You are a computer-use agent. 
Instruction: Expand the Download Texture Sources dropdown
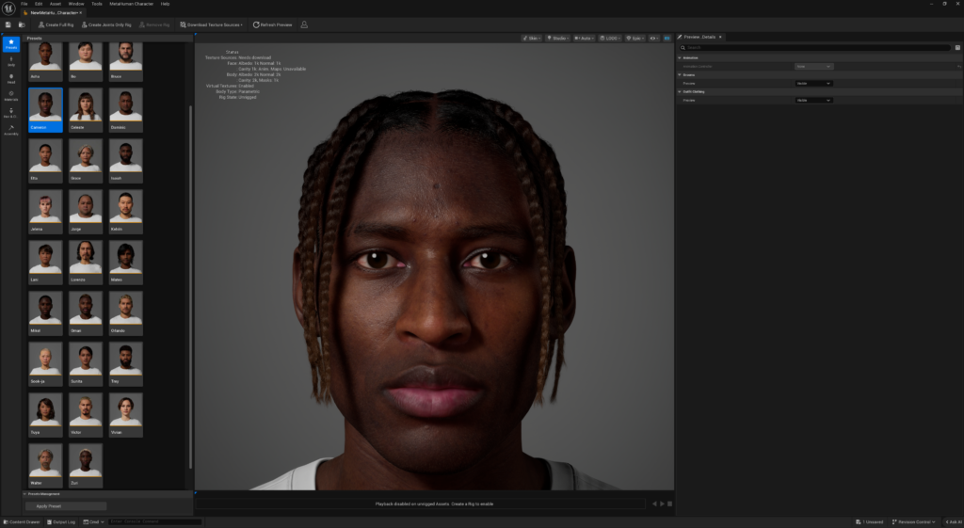[x=211, y=24]
